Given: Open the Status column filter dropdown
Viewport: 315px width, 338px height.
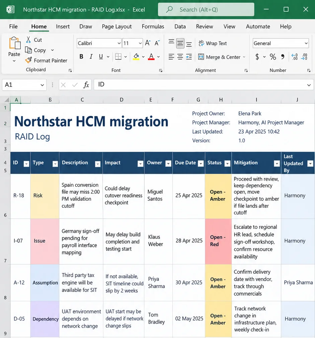Looking at the screenshot, I should (x=227, y=164).
